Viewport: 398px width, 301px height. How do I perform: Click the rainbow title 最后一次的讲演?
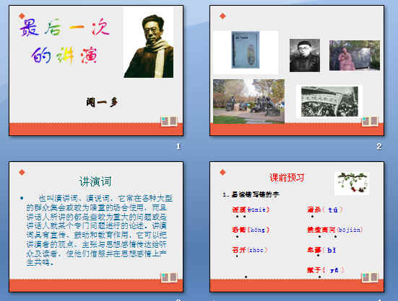[x=65, y=41]
